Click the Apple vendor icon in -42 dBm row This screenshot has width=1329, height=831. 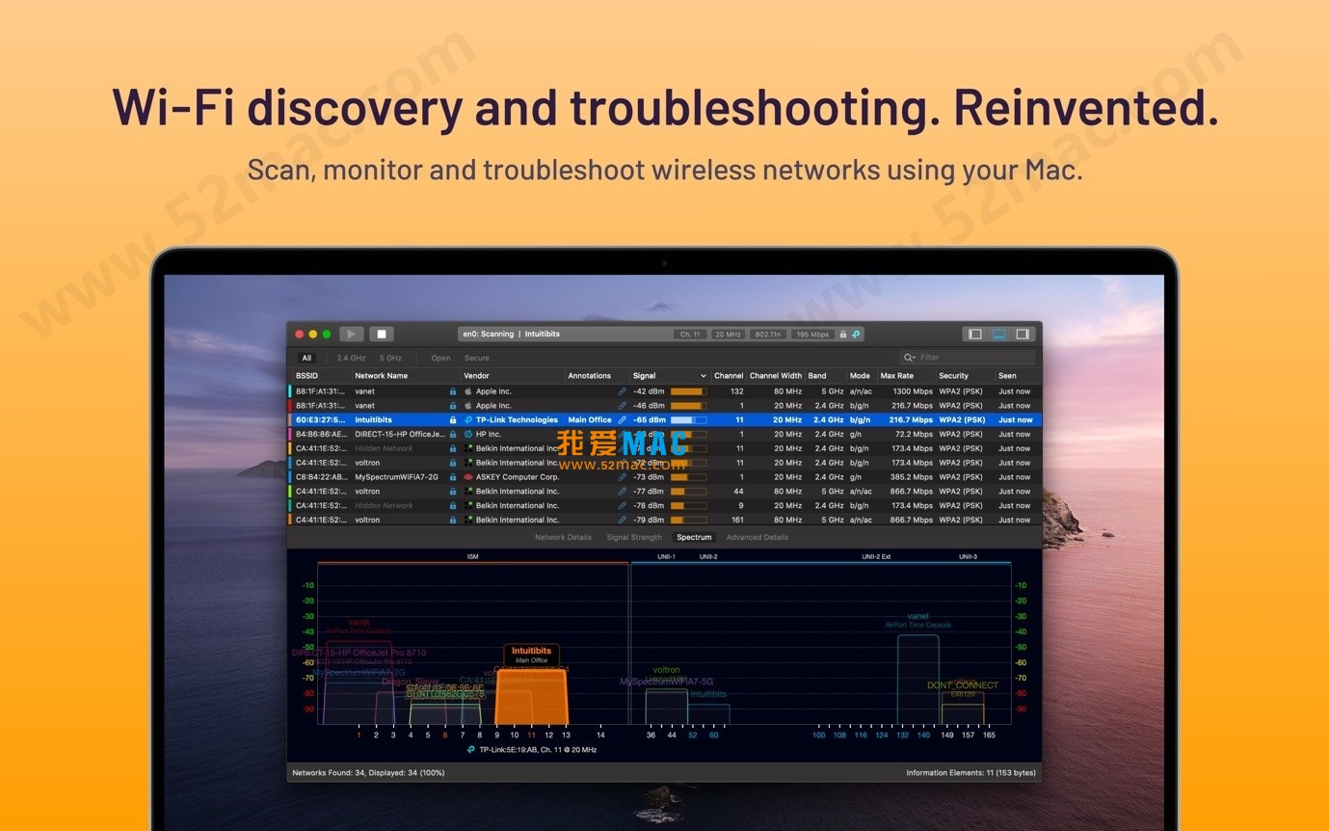468,391
